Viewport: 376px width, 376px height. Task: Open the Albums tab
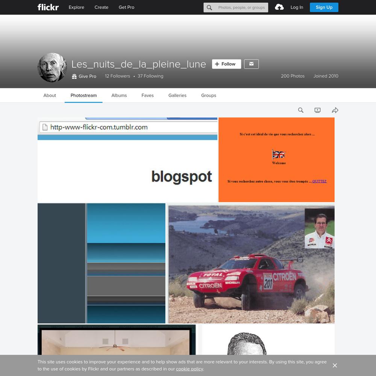[119, 96]
